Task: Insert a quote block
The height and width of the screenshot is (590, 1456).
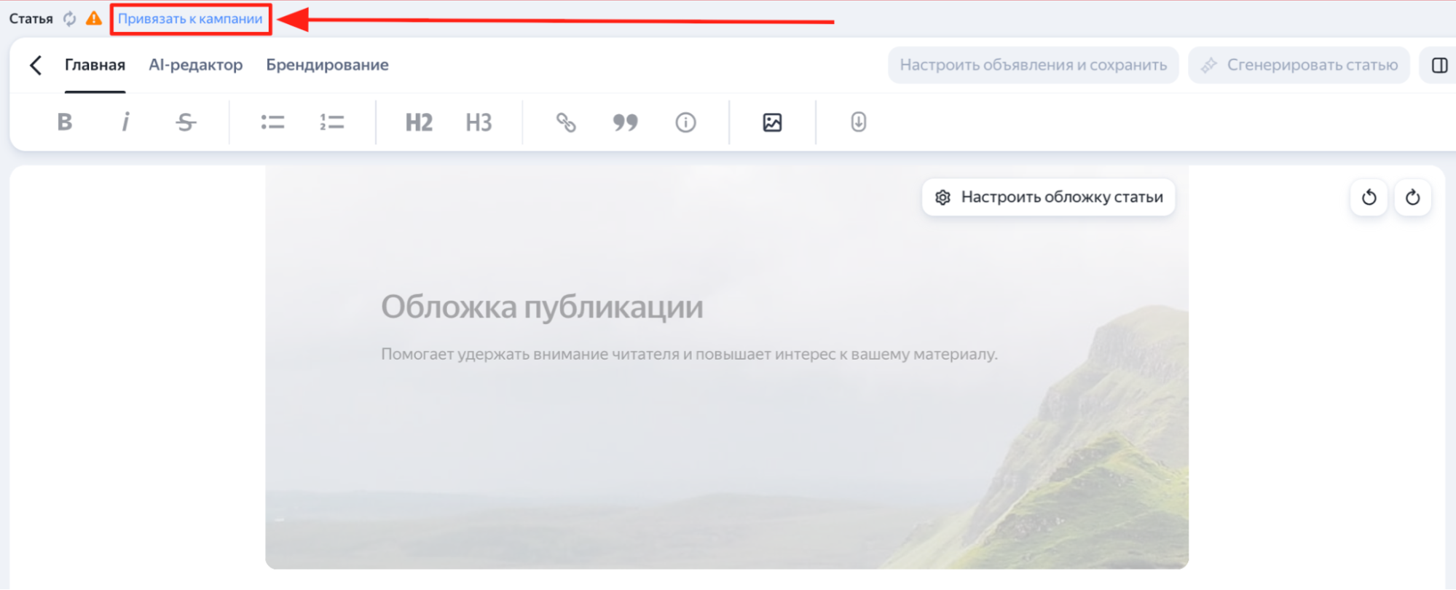Action: click(625, 122)
